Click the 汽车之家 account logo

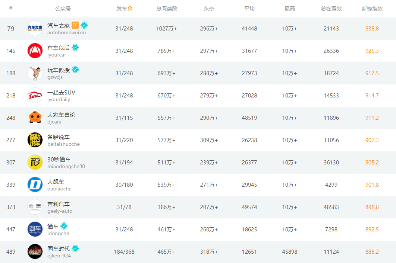click(x=35, y=29)
